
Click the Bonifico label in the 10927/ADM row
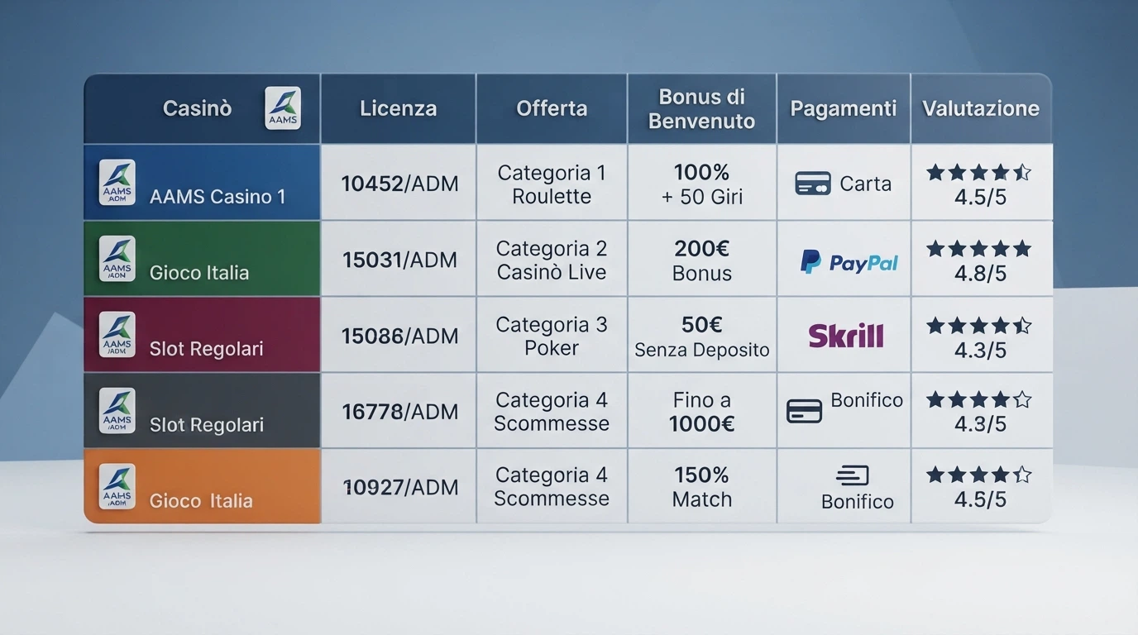pos(858,502)
